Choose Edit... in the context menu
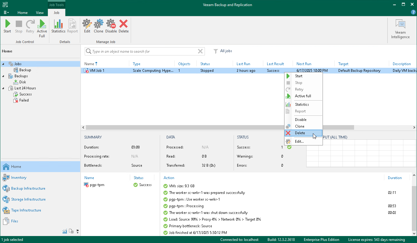This screenshot has width=417, height=243. click(304, 141)
